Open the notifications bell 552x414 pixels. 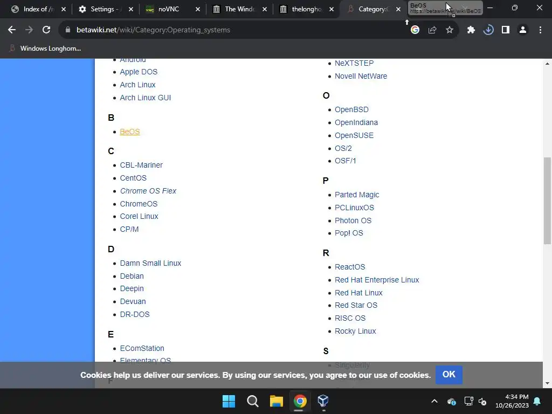(x=537, y=401)
